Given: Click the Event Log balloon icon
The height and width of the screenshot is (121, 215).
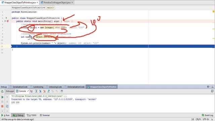Looking at the screenshot, I should [x=203, y=115].
